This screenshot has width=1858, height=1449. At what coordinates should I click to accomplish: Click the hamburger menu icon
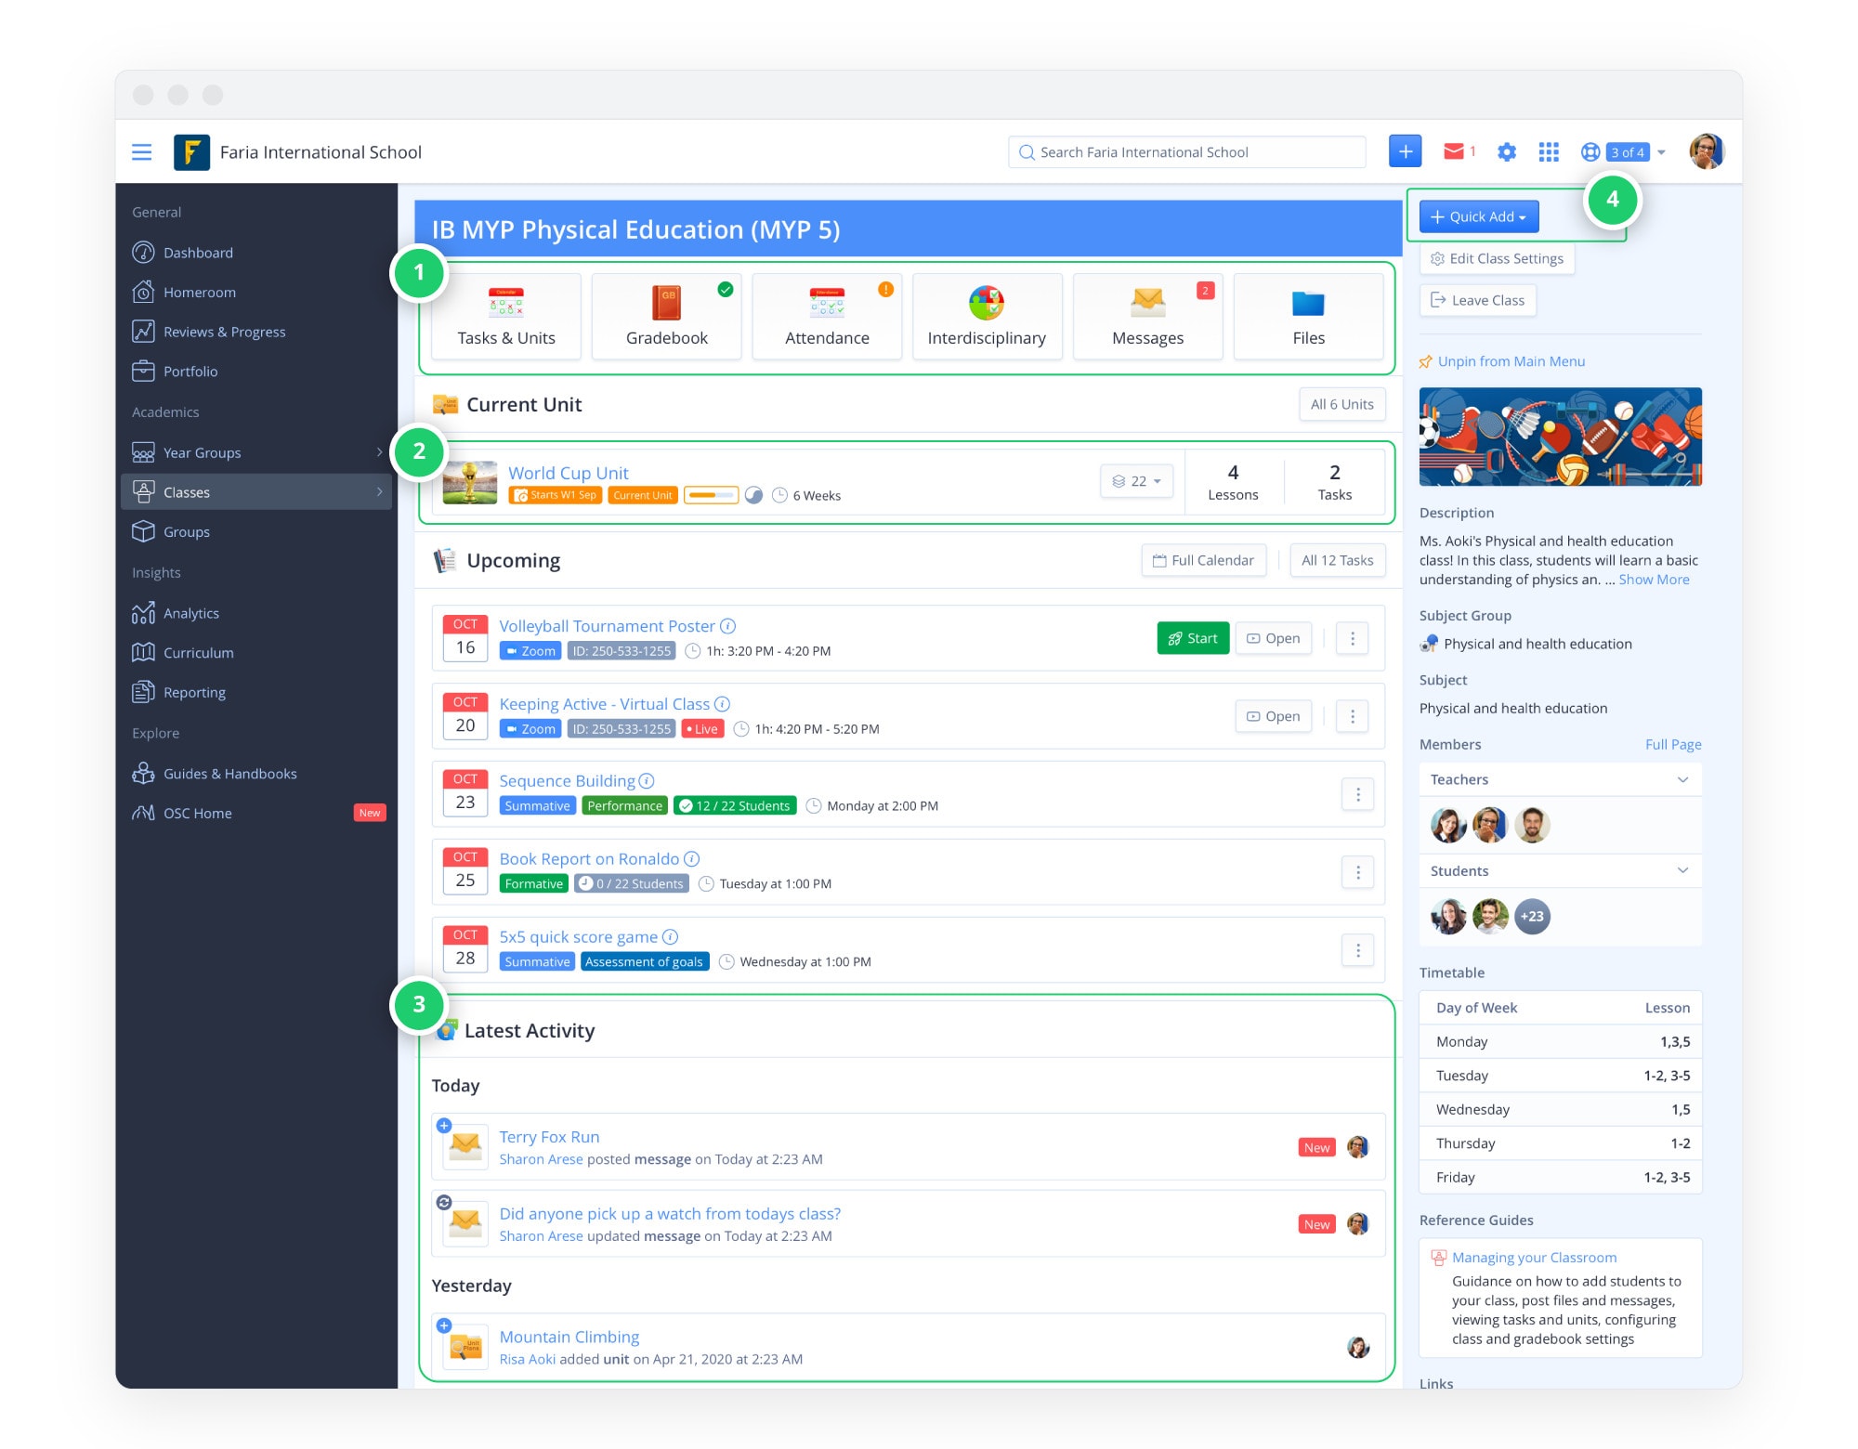coord(141,152)
